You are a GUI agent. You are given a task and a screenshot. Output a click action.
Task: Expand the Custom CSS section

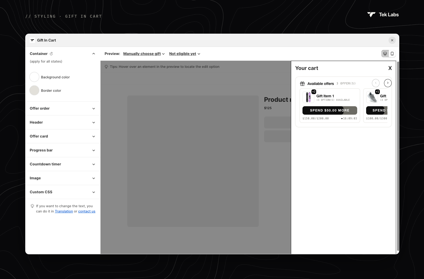63,192
